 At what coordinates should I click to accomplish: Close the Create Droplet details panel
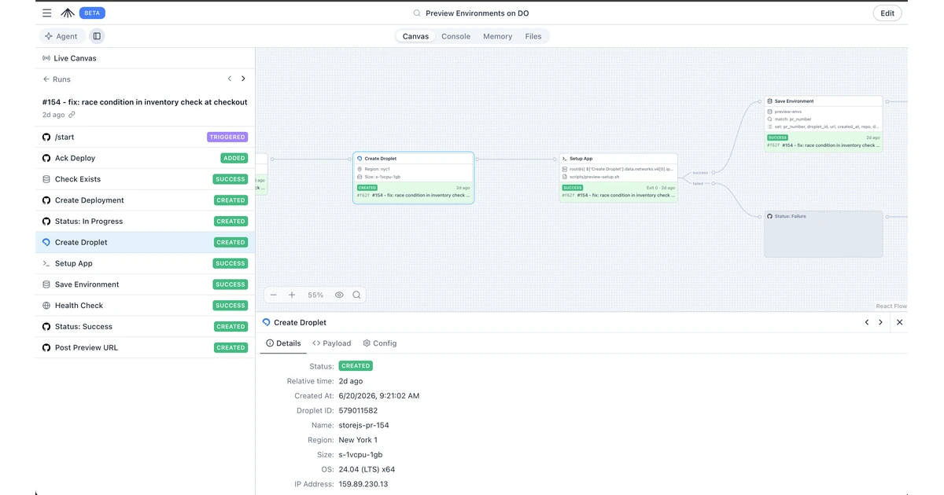pos(900,322)
